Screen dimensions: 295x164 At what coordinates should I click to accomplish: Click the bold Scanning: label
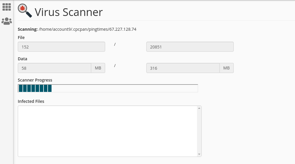coord(28,29)
